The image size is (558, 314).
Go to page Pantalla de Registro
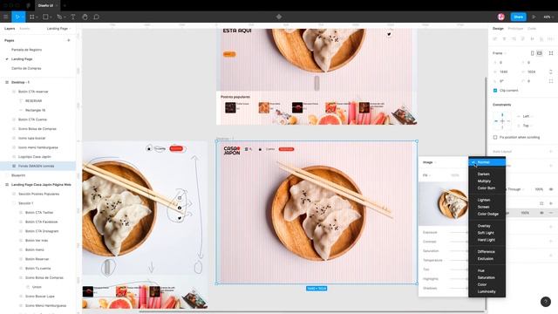click(27, 50)
